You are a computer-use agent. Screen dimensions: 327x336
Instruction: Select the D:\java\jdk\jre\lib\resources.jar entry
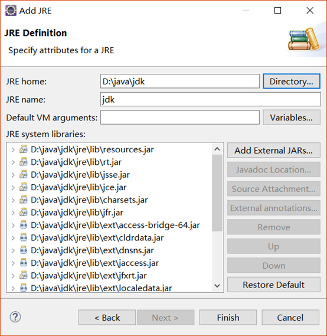(92, 149)
